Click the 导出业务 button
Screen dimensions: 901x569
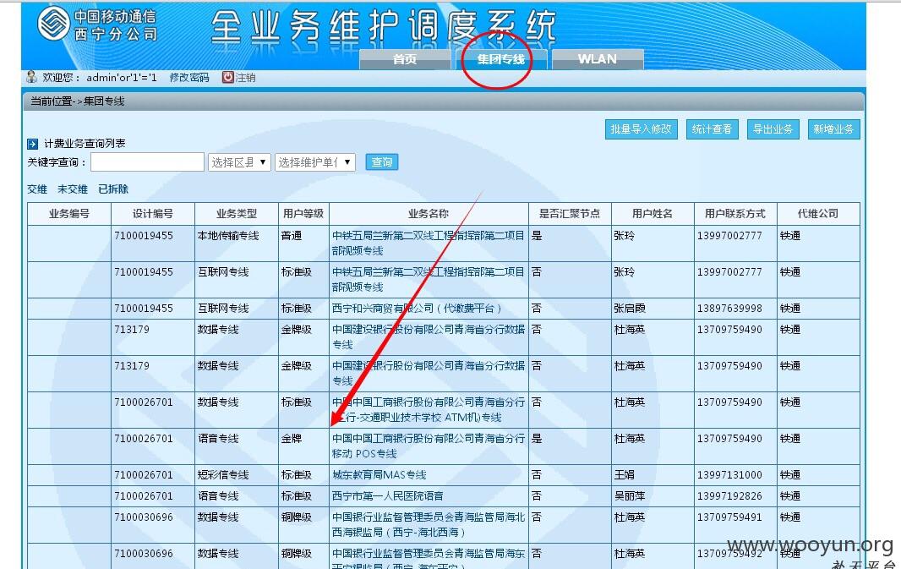click(x=773, y=129)
